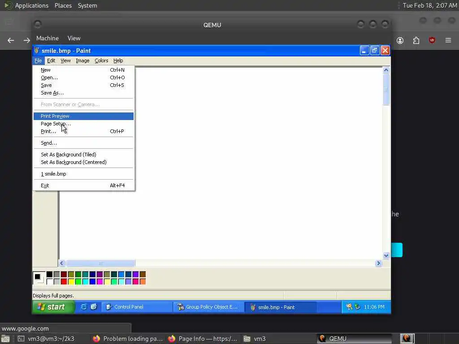The height and width of the screenshot is (344, 459).
Task: Open QEMU Machine menu
Action: click(48, 39)
